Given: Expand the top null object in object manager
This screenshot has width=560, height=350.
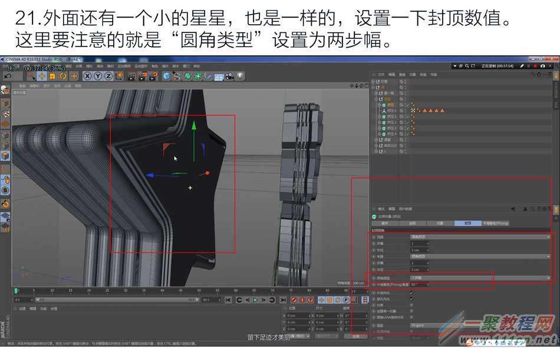Looking at the screenshot, I should pyautogui.click(x=374, y=82).
